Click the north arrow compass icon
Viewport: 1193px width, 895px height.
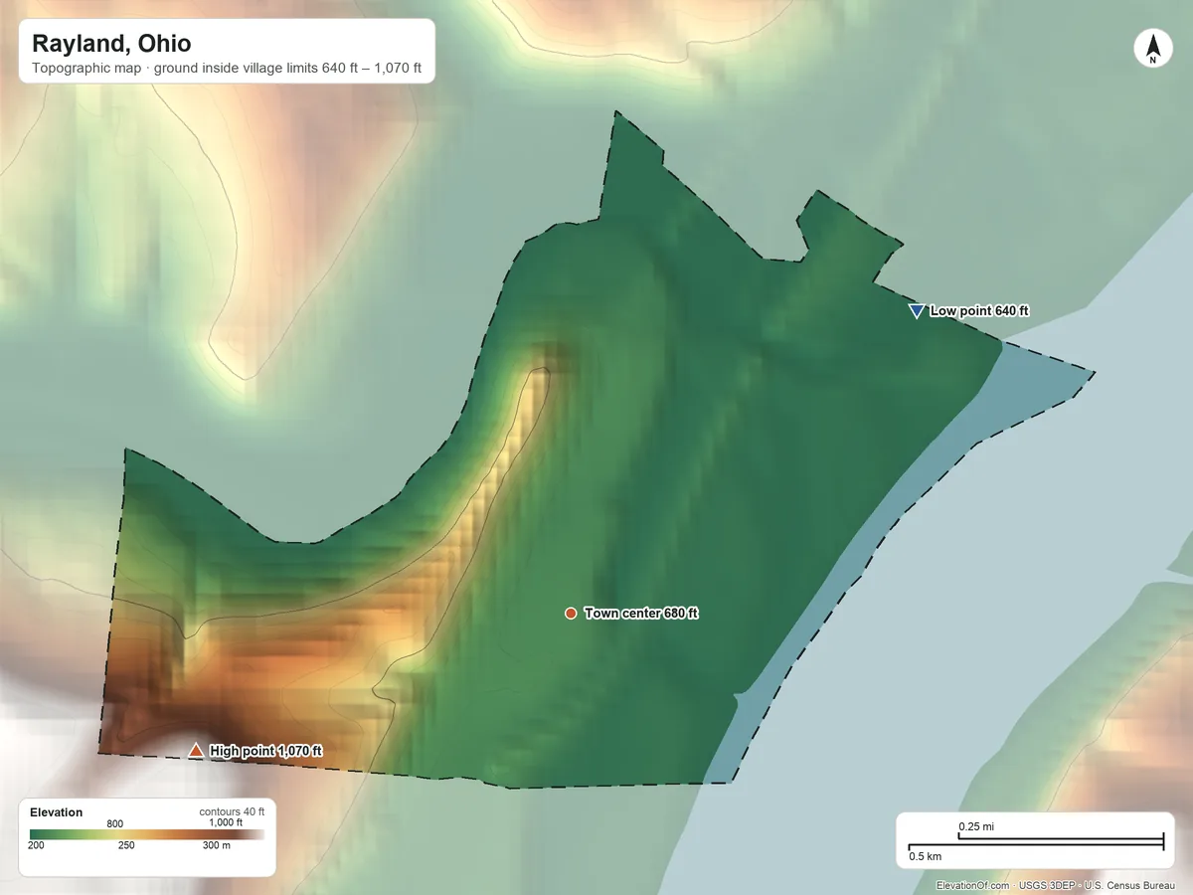[x=1152, y=49]
